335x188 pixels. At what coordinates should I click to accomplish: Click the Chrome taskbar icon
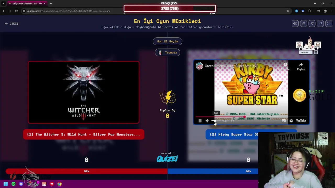[59, 184]
